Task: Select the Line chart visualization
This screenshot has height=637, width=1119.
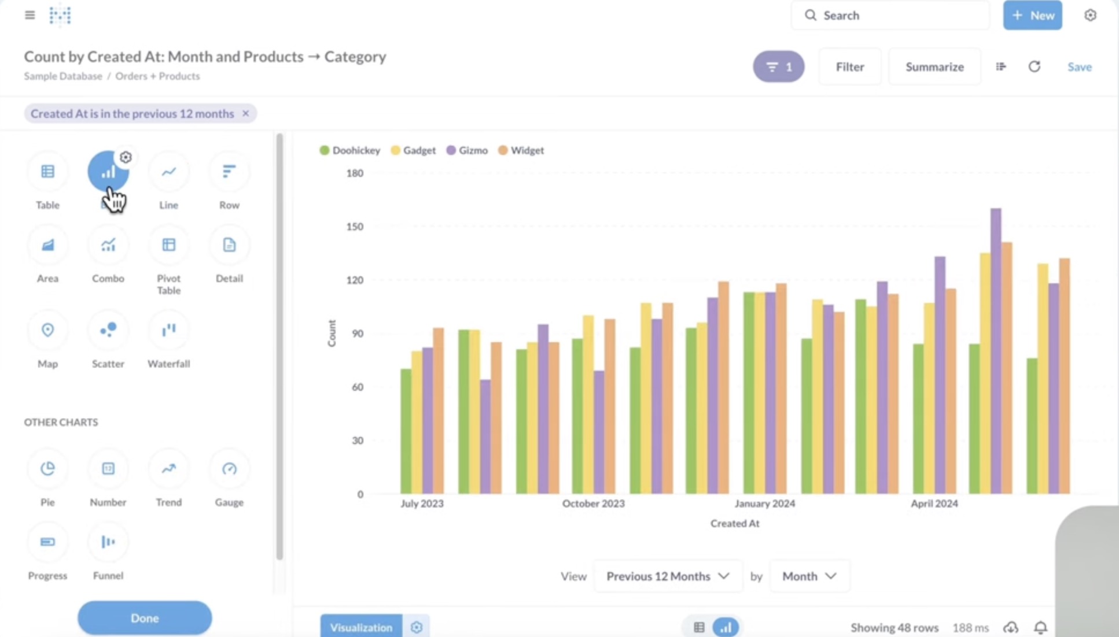Action: [x=168, y=172]
